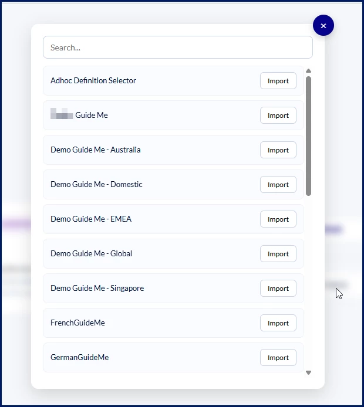Close the import dialog with X button

[323, 25]
